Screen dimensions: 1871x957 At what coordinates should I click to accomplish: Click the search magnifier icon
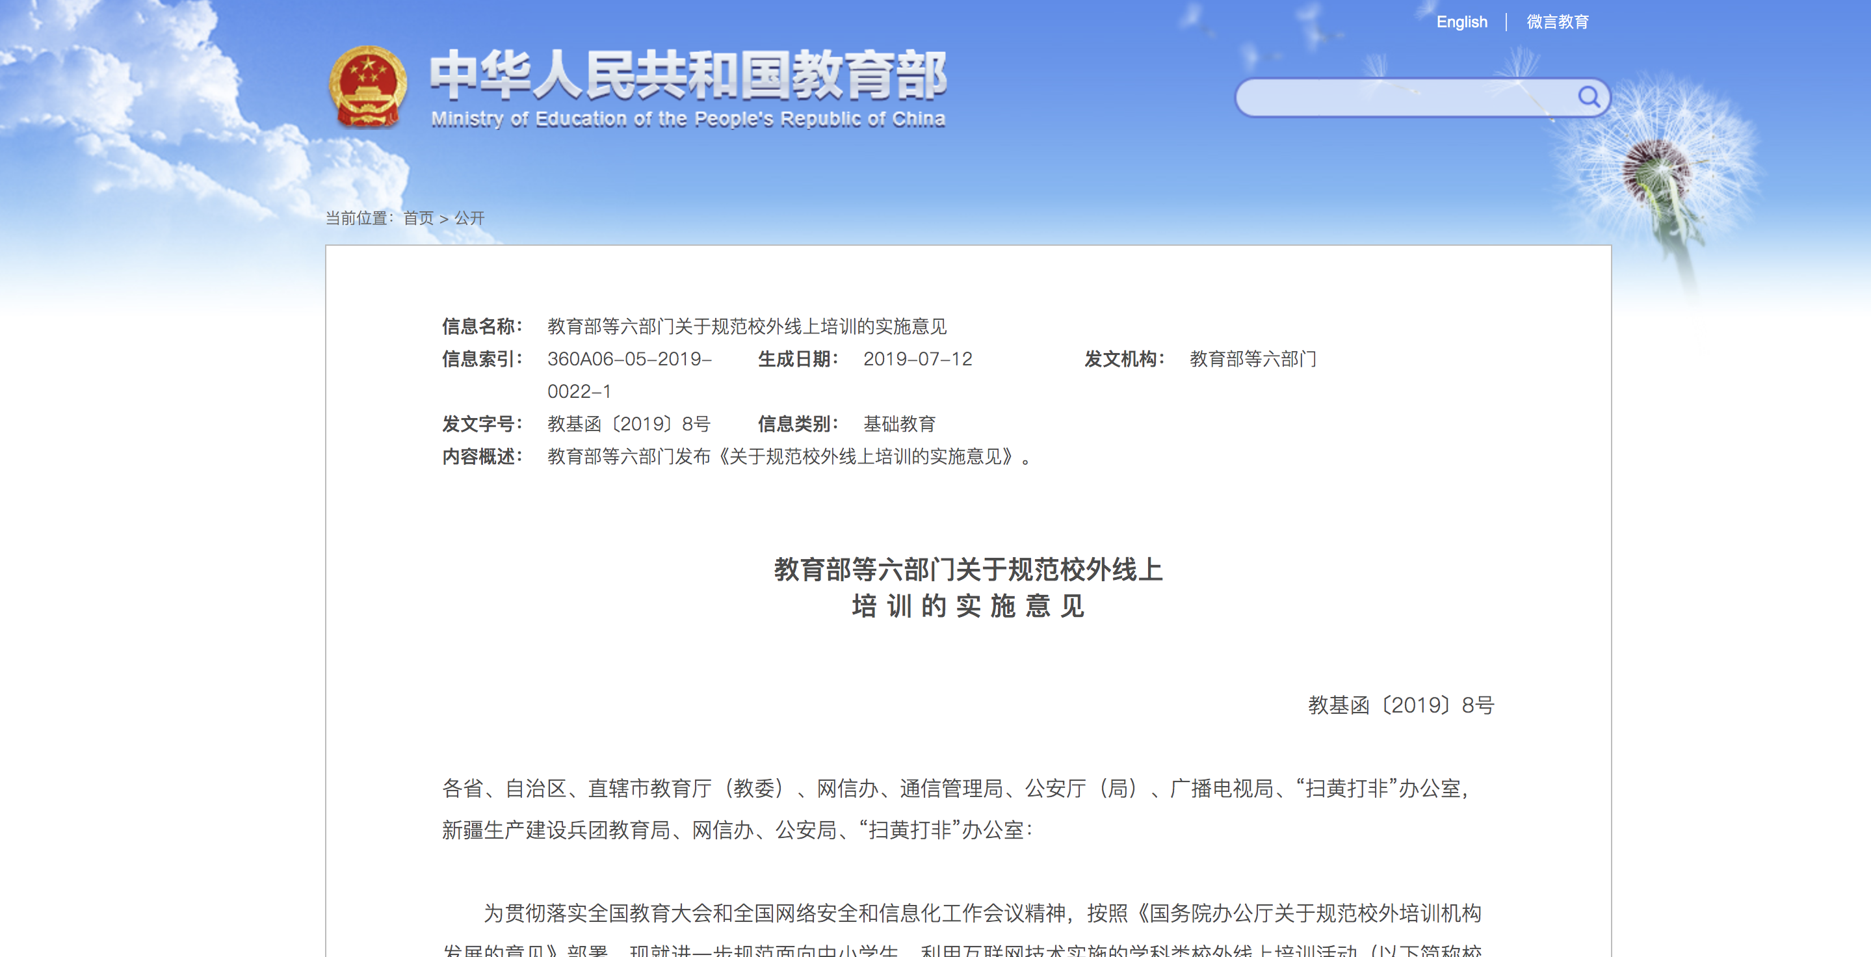(x=1588, y=97)
